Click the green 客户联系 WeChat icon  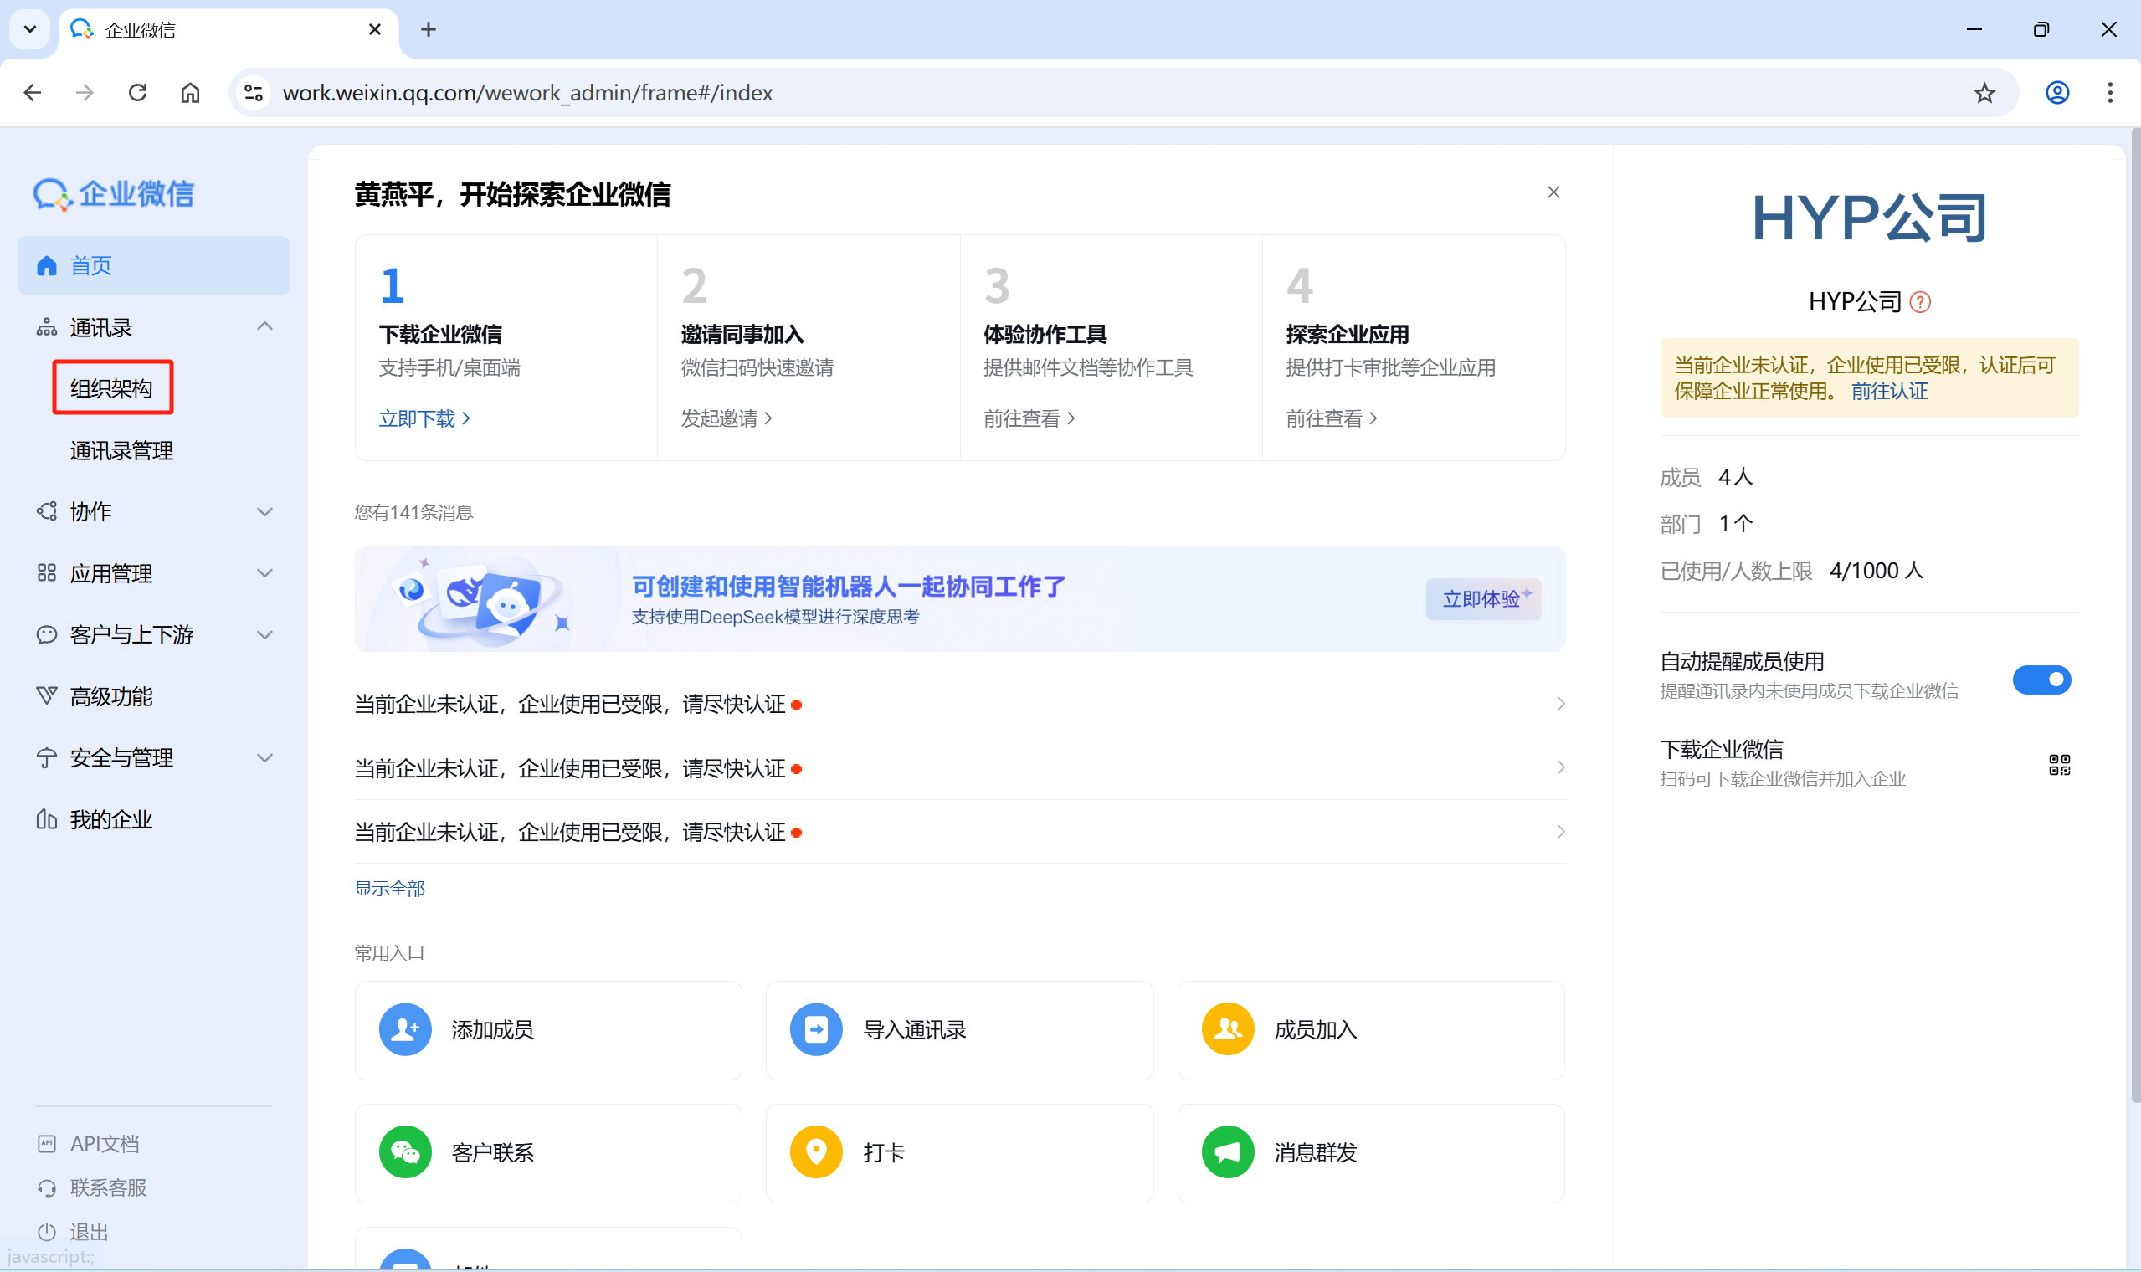[x=404, y=1151]
